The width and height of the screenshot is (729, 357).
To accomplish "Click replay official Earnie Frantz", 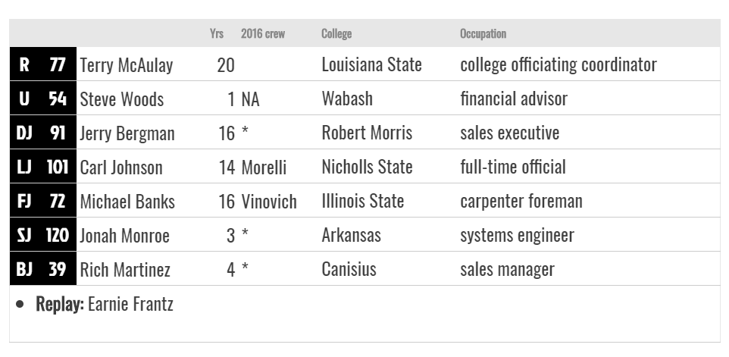I will 130,304.
